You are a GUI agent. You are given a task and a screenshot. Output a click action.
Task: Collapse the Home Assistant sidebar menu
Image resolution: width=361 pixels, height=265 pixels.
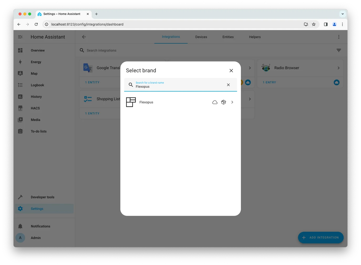[20, 37]
